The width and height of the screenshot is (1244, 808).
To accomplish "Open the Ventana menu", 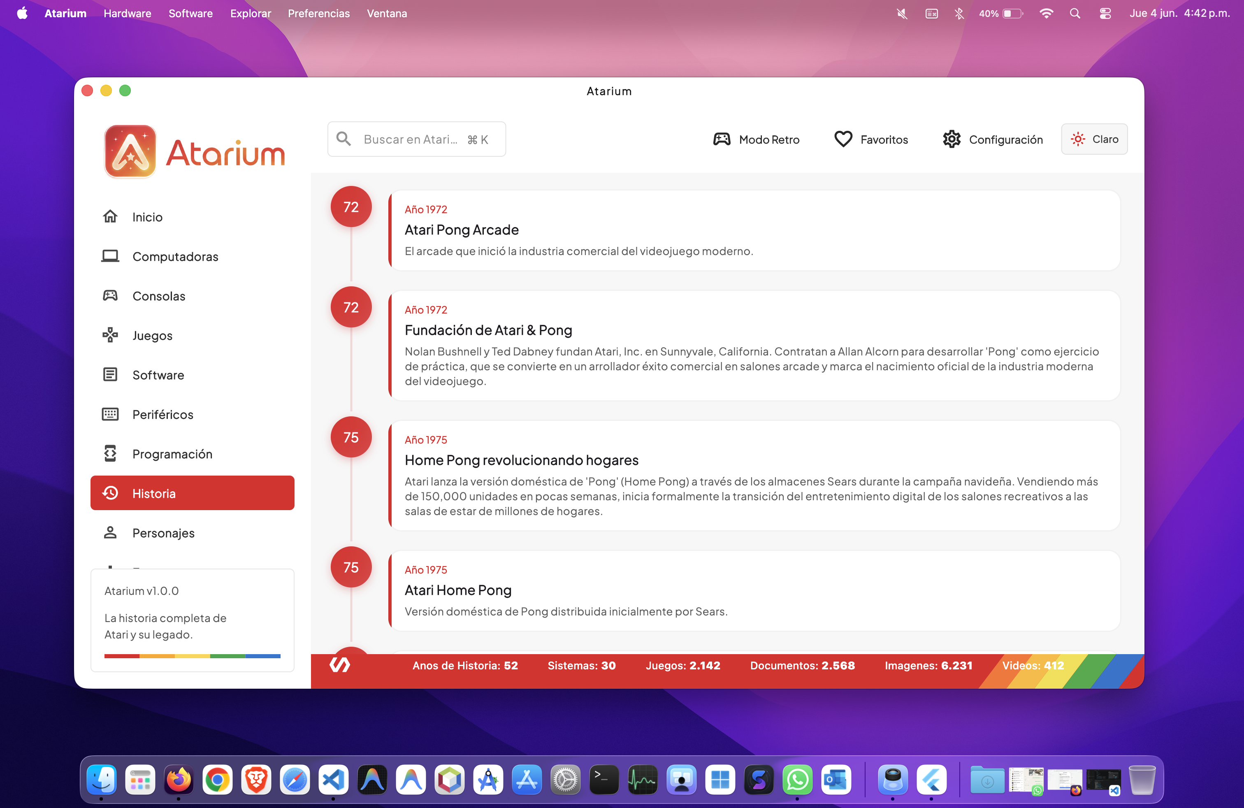I will click(387, 13).
